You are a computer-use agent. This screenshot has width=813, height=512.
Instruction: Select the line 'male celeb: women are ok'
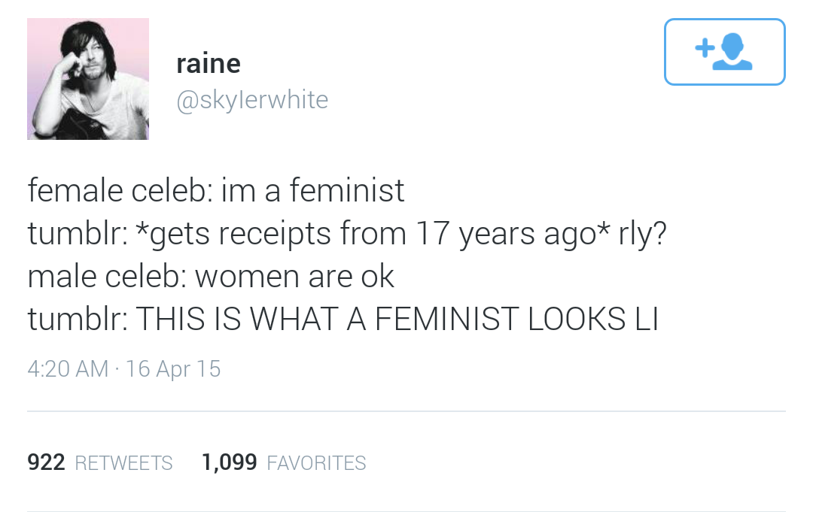(x=211, y=276)
